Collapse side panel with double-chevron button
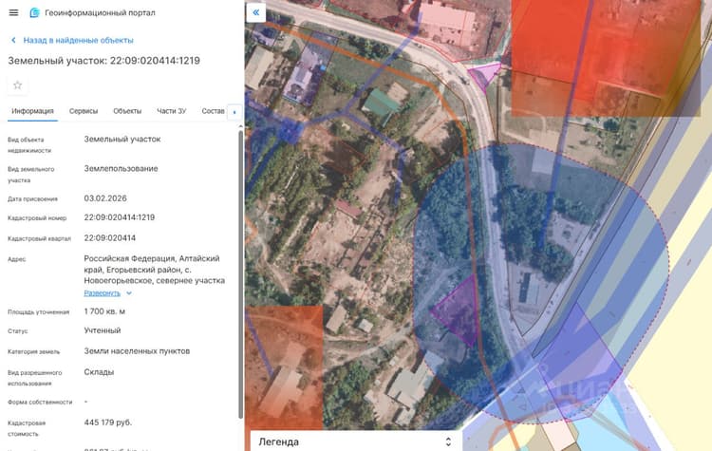 pyautogui.click(x=256, y=12)
